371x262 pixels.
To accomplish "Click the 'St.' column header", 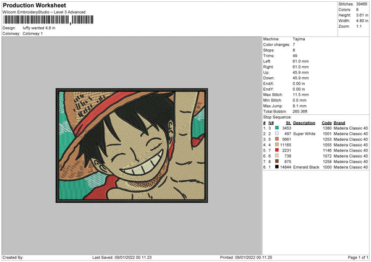I will tap(288, 123).
